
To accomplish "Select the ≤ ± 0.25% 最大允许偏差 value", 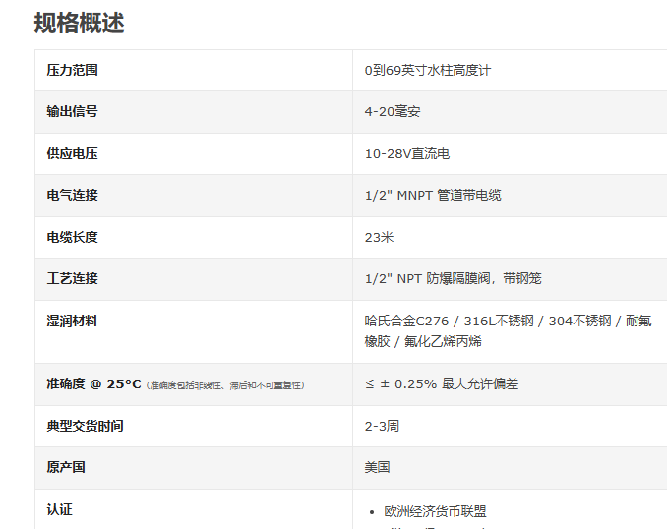I will pos(441,384).
